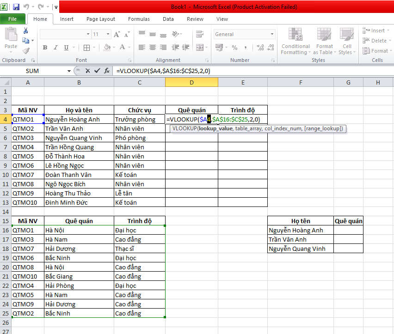The width and height of the screenshot is (394, 334).
Task: Toggle Middle vertical align
Action: (x=153, y=34)
